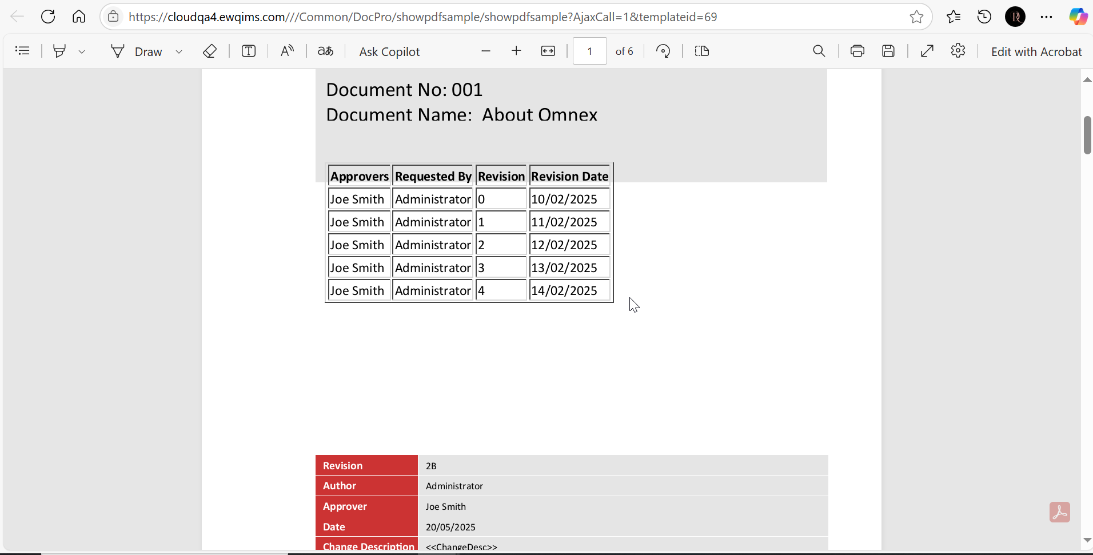This screenshot has width=1093, height=555.
Task: Click revision date 13/02/2025
Action: pyautogui.click(x=564, y=267)
